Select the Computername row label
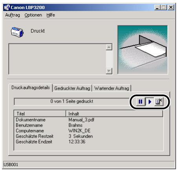178x170 pixels. [x=30, y=131]
